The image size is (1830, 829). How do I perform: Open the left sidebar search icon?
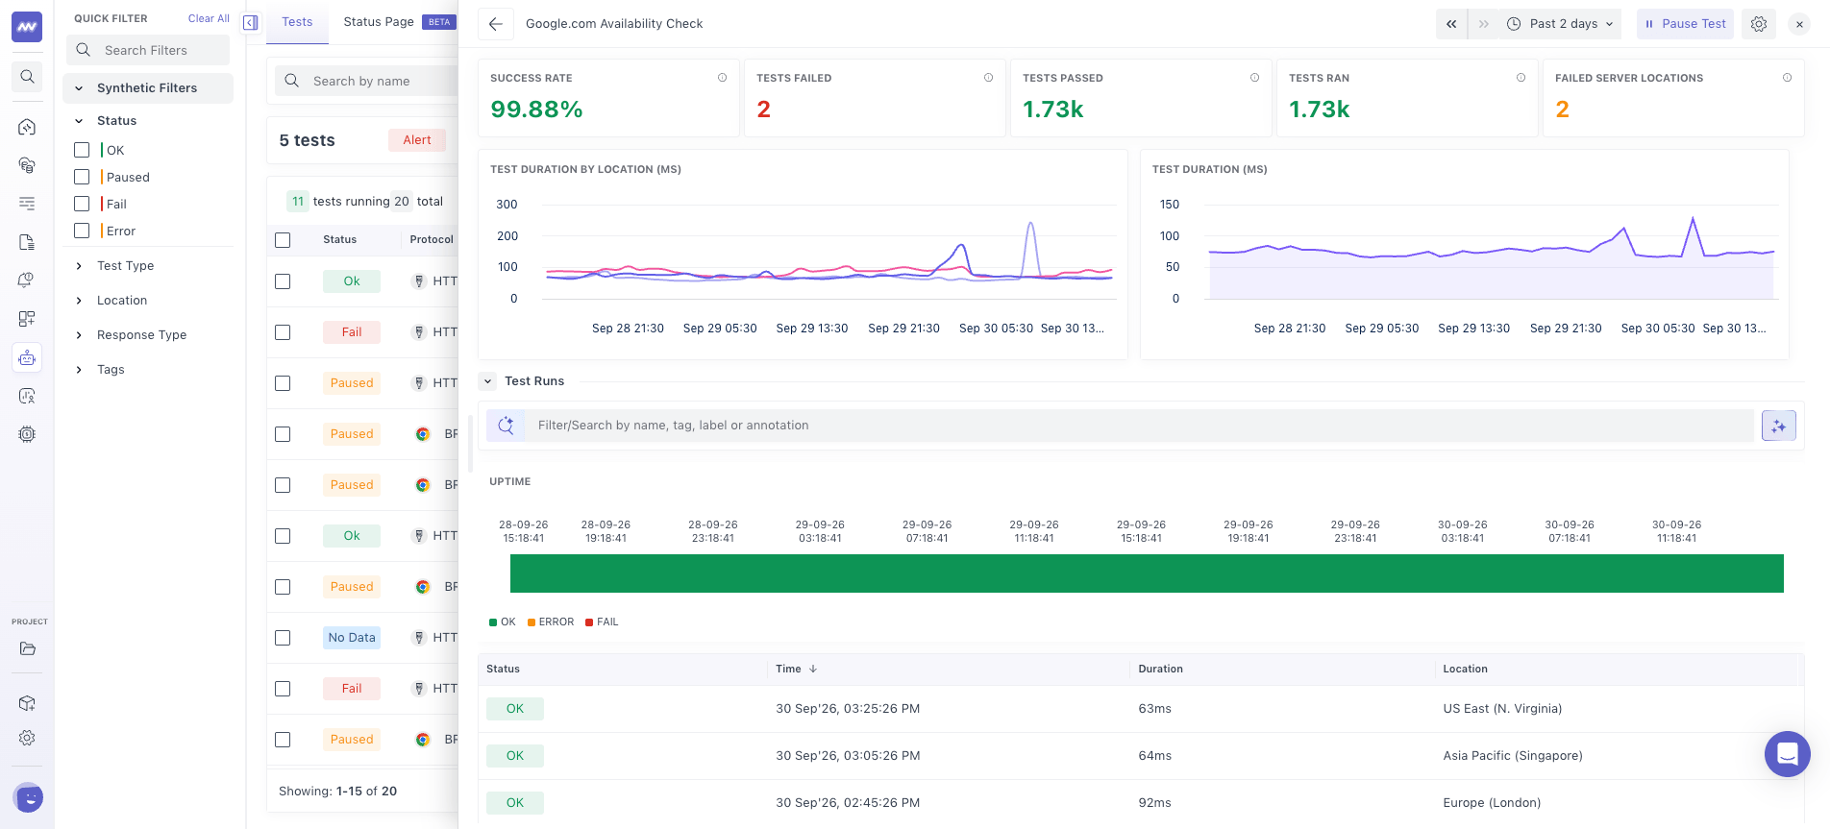coord(27,77)
